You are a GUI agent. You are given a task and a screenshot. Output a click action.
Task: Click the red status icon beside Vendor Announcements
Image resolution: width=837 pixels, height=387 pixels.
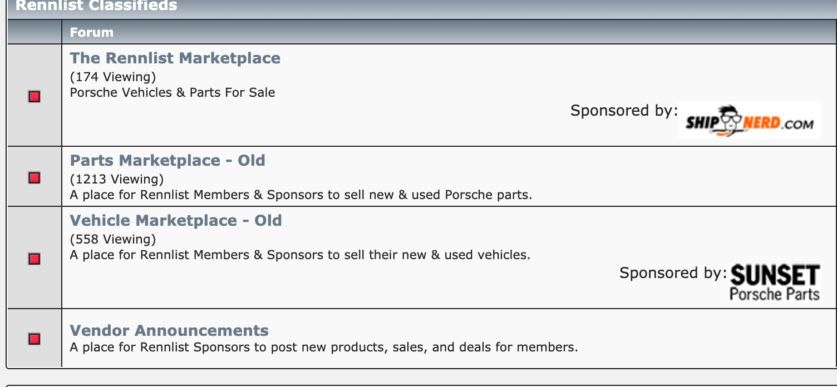(x=35, y=339)
